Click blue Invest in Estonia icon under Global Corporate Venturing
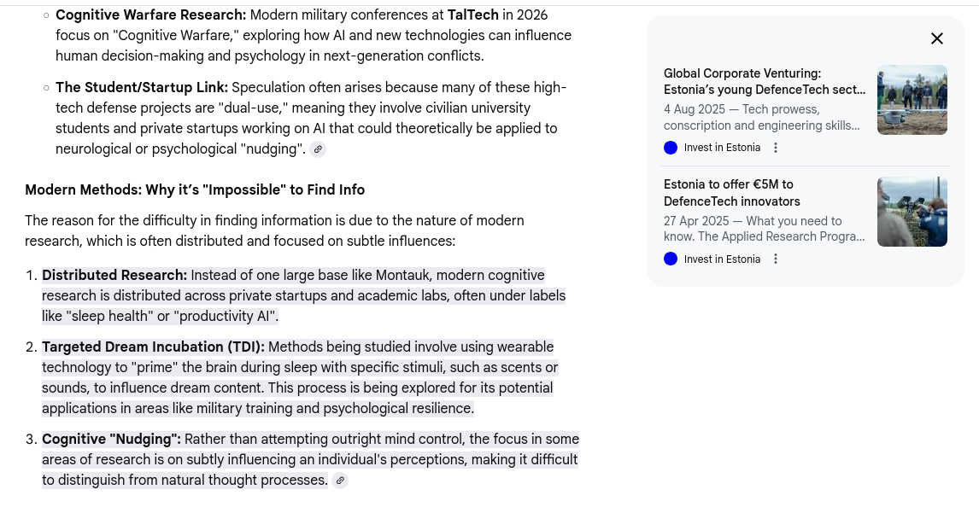This screenshot has width=979, height=507. pyautogui.click(x=671, y=148)
